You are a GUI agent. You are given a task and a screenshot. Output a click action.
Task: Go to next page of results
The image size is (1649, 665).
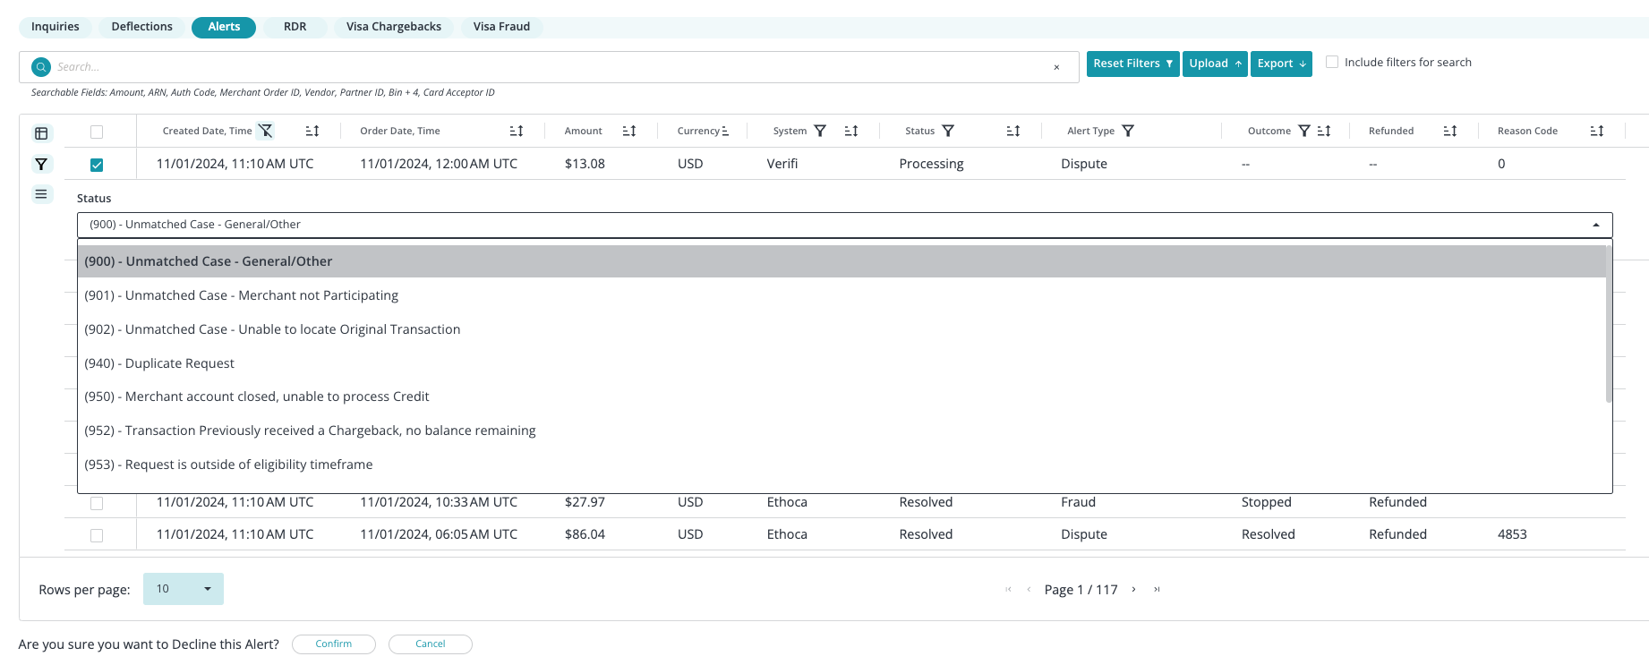pyautogui.click(x=1133, y=589)
